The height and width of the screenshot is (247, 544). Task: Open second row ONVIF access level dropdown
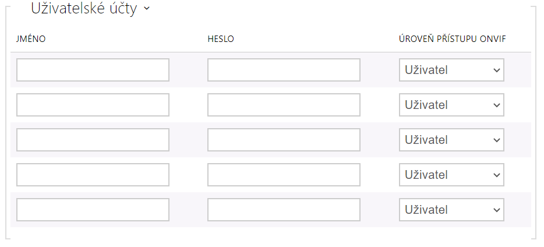click(x=451, y=105)
